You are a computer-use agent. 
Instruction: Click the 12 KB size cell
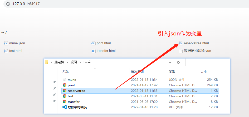tap(213, 107)
